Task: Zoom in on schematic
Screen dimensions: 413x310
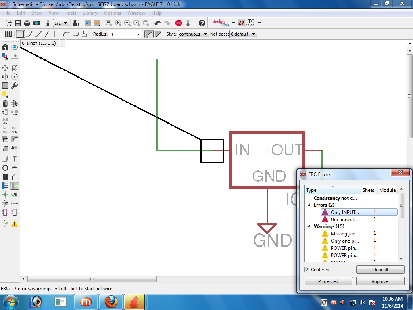Action: click(x=118, y=23)
